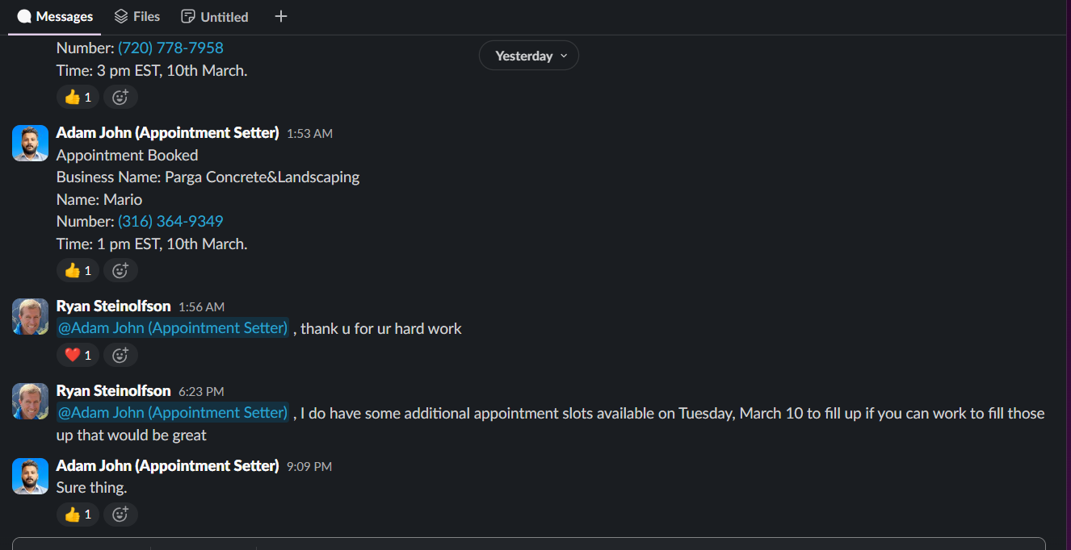This screenshot has height=550, width=1071.
Task: Open the Untitled canvas tab
Action: [x=215, y=17]
